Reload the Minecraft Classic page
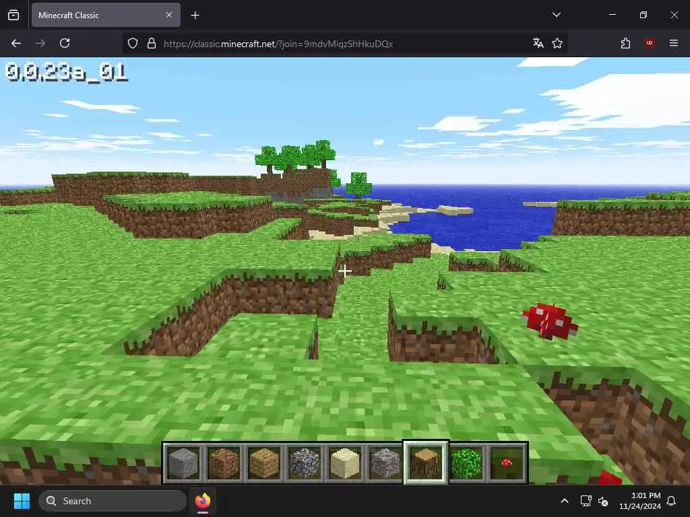The width and height of the screenshot is (690, 517). (x=65, y=43)
